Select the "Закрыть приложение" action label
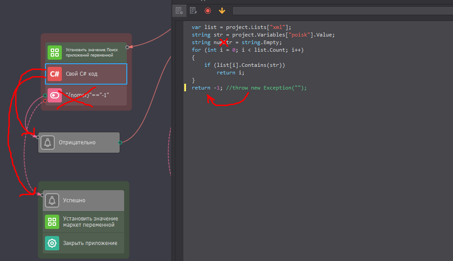This screenshot has height=261, width=453. pyautogui.click(x=90, y=243)
